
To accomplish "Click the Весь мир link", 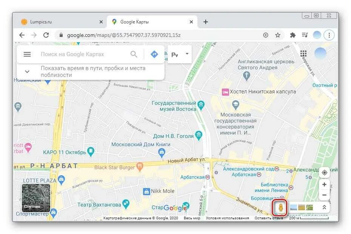I will point(192,218).
